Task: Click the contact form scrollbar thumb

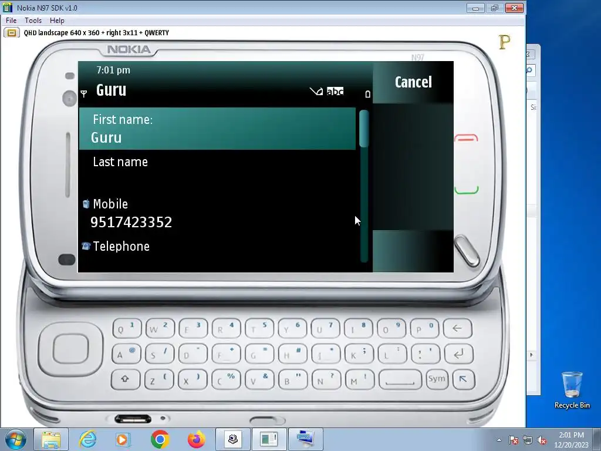Action: point(364,129)
